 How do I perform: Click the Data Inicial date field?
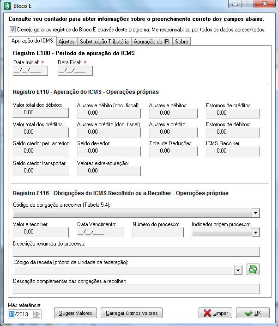pos(30,71)
